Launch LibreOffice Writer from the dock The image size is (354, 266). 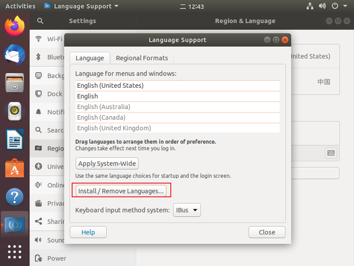coord(15,140)
